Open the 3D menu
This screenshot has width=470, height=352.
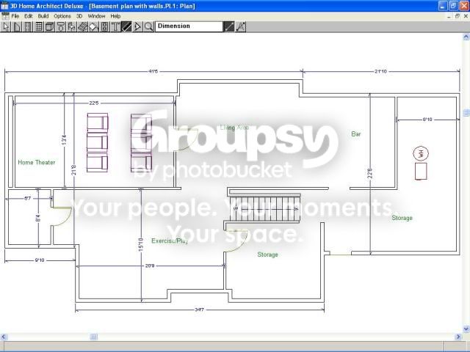[x=79, y=16]
